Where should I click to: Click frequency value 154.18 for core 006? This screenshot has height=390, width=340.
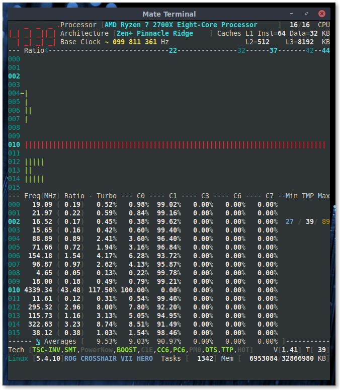[40, 256]
